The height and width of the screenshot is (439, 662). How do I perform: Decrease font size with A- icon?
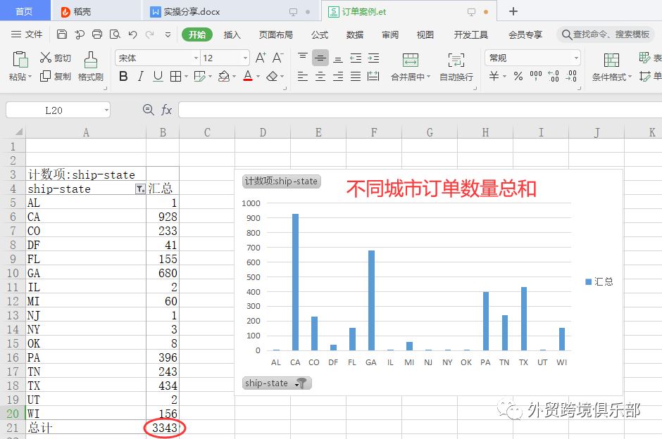click(x=277, y=58)
